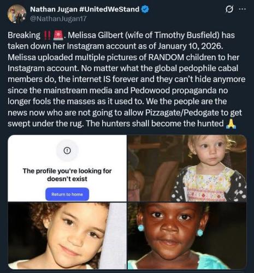The height and width of the screenshot is (273, 254).
Task: Open the curly-haired child photo
Action: pyautogui.click(x=67, y=236)
